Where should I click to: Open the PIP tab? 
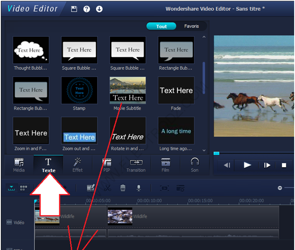click(107, 165)
